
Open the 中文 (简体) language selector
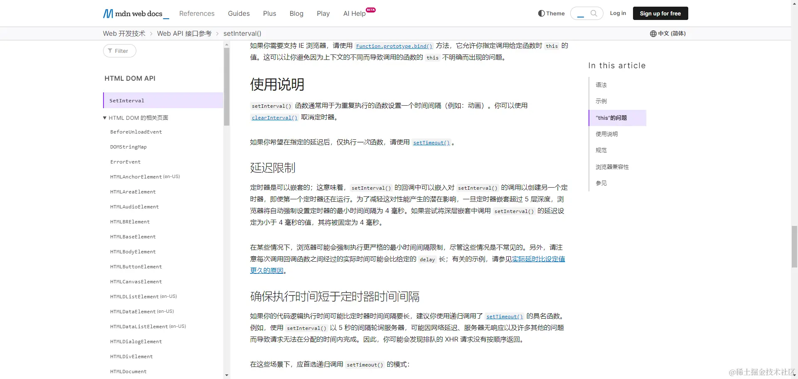coord(668,34)
